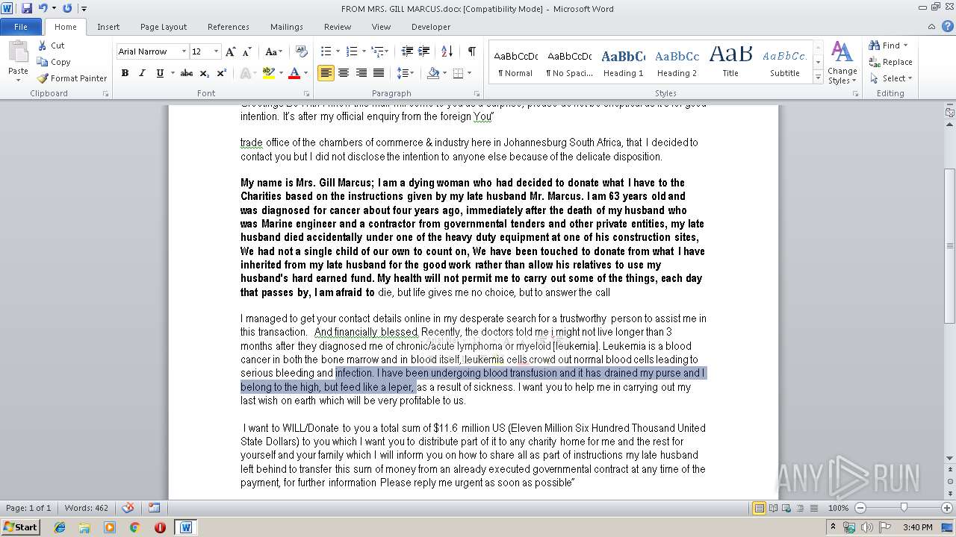Open the Font dialog launcher
Screen dimensions: 956x537
306,94
